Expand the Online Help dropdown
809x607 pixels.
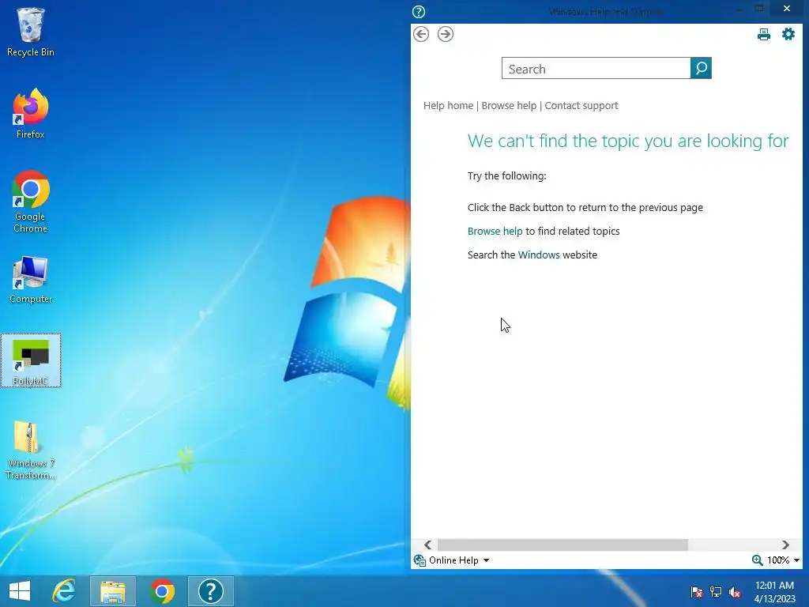point(459,560)
